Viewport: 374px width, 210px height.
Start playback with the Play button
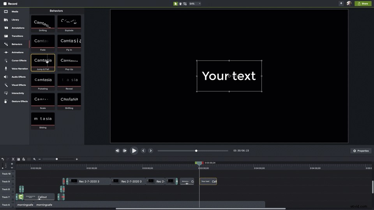[134, 150]
